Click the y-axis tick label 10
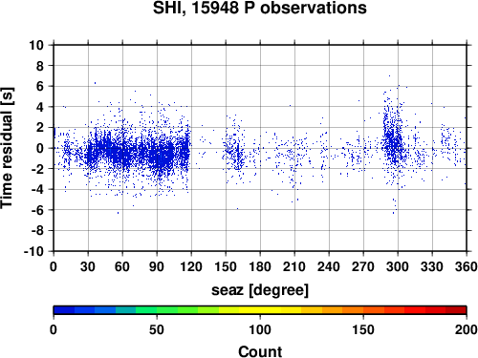Viewport: 478px width, 358px height. pyautogui.click(x=36, y=45)
